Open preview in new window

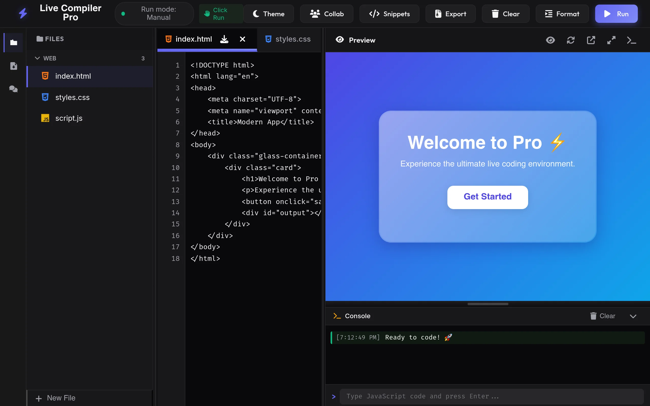click(x=591, y=40)
